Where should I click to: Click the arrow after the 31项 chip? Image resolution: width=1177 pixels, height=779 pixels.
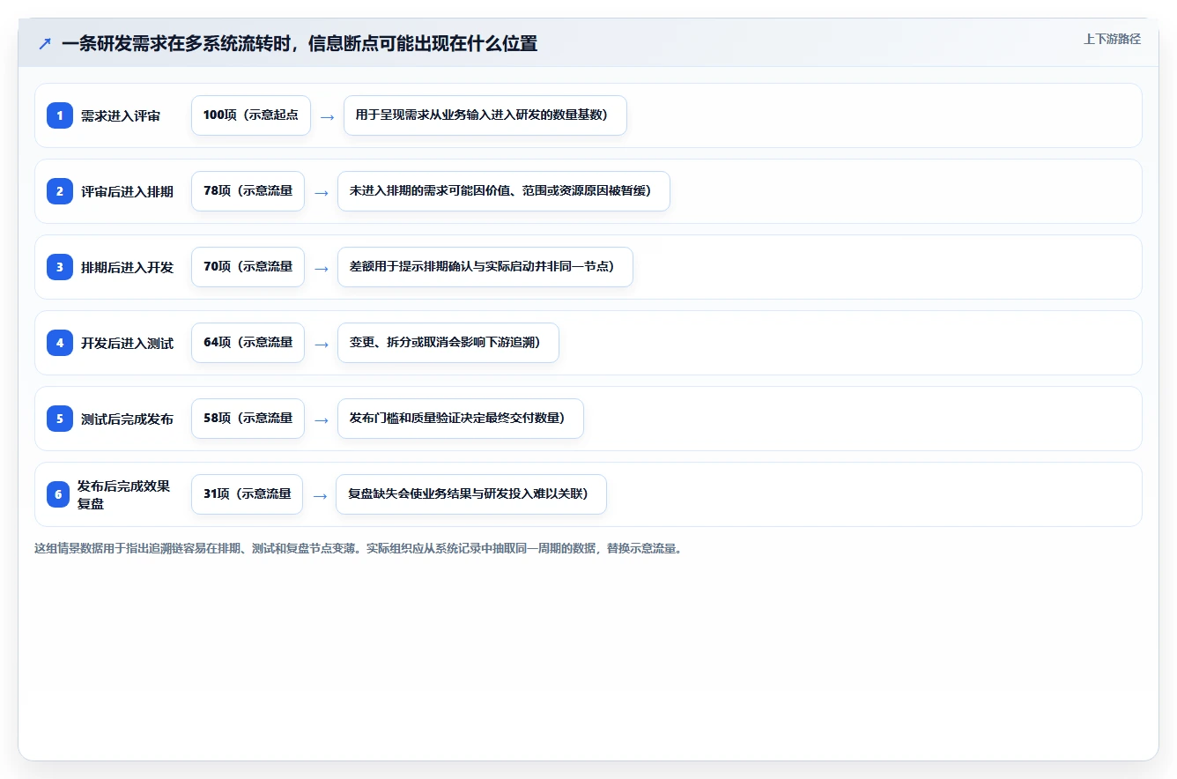point(320,495)
